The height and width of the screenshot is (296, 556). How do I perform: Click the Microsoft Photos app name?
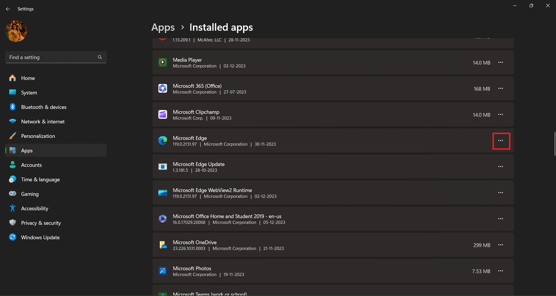click(x=192, y=268)
